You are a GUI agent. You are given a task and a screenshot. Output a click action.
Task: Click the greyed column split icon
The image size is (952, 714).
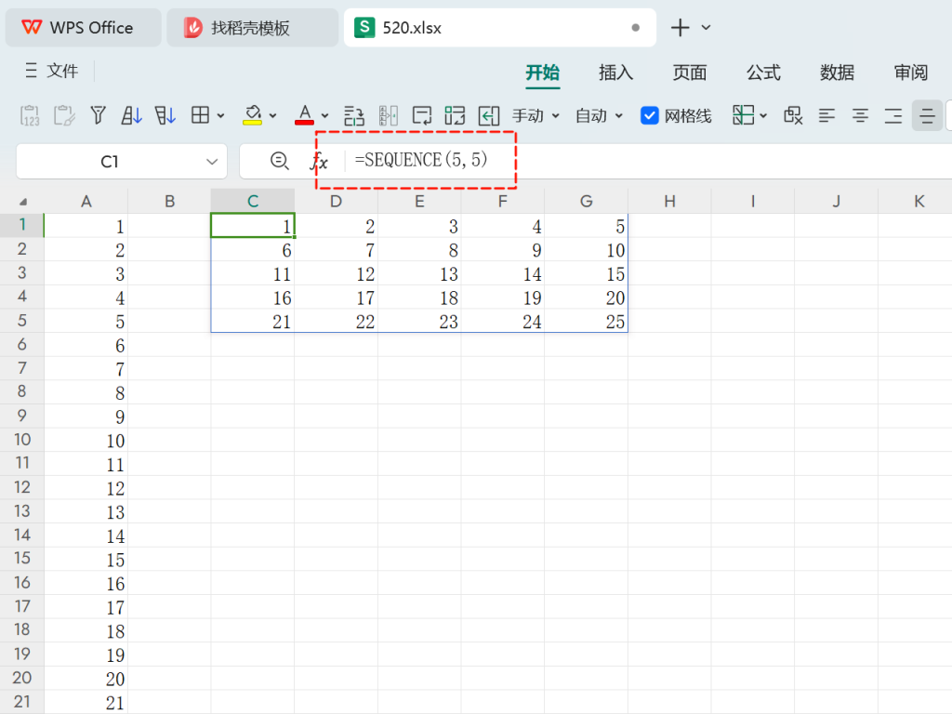388,115
